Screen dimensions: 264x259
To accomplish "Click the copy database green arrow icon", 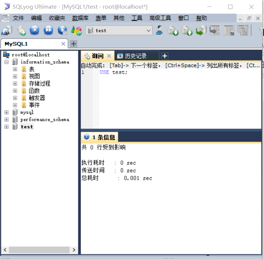I will 201,30.
